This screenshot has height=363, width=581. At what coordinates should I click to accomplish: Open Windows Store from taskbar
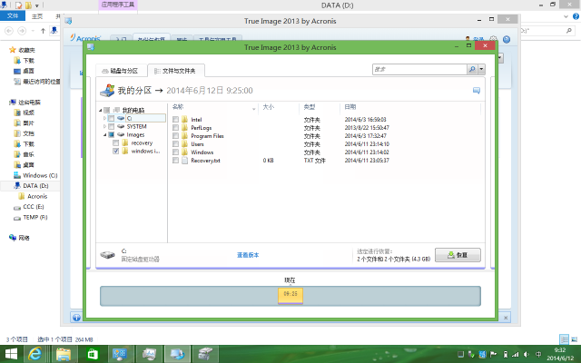click(x=93, y=354)
